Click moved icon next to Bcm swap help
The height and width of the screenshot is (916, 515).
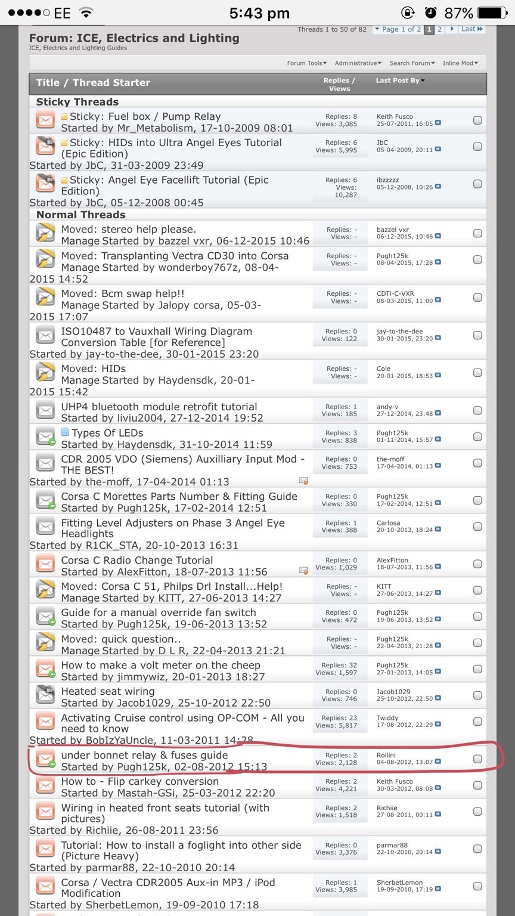[45, 297]
